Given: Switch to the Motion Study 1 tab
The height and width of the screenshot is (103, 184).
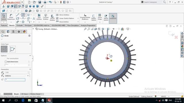Looking at the screenshot, I should point(36,94).
